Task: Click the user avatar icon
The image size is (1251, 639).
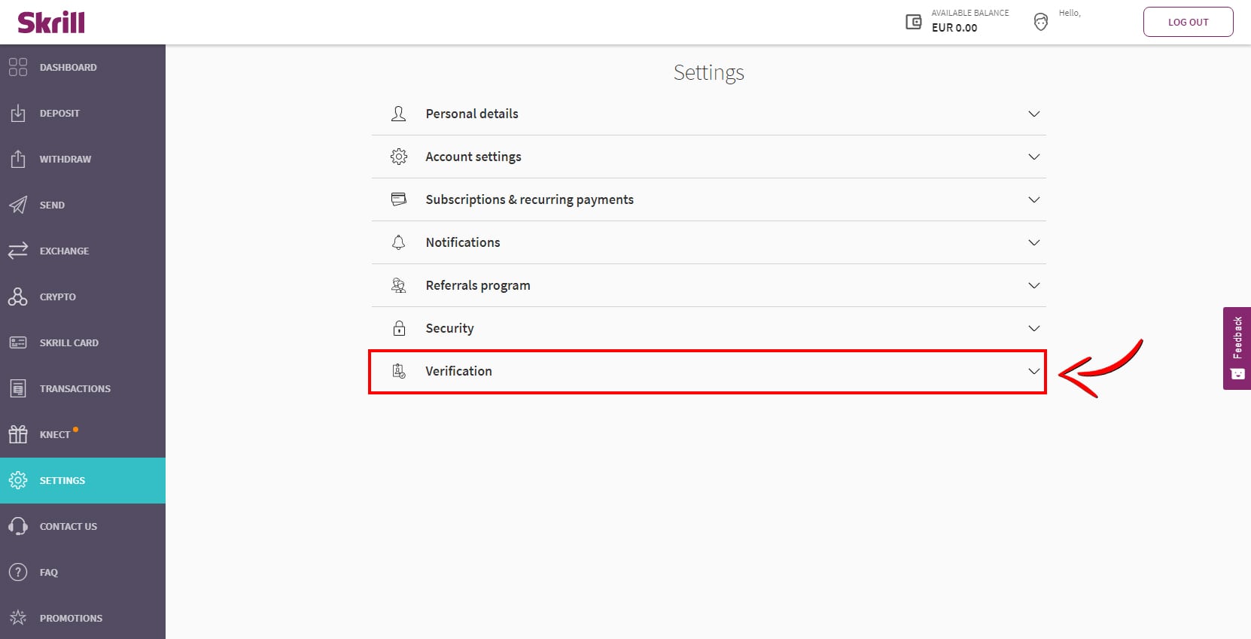Action: pyautogui.click(x=1041, y=22)
